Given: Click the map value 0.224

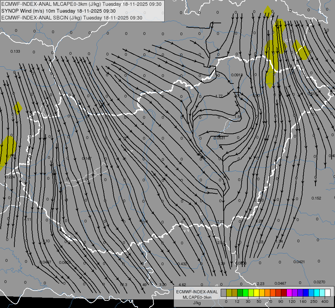Looking at the screenshot, I should click(x=10, y=177).
